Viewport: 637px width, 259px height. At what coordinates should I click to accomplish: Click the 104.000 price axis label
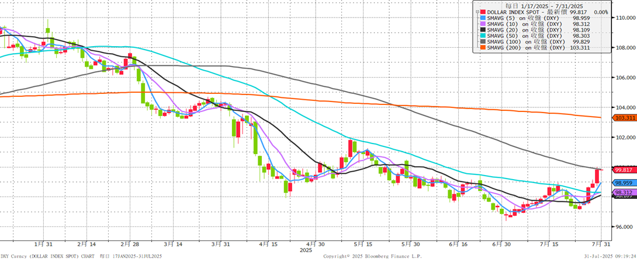click(x=626, y=107)
